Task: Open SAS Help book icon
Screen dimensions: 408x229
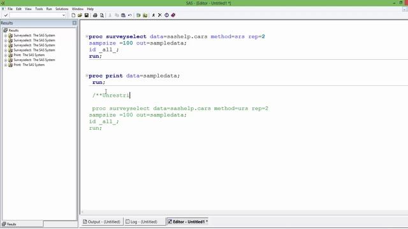Action: click(x=173, y=15)
